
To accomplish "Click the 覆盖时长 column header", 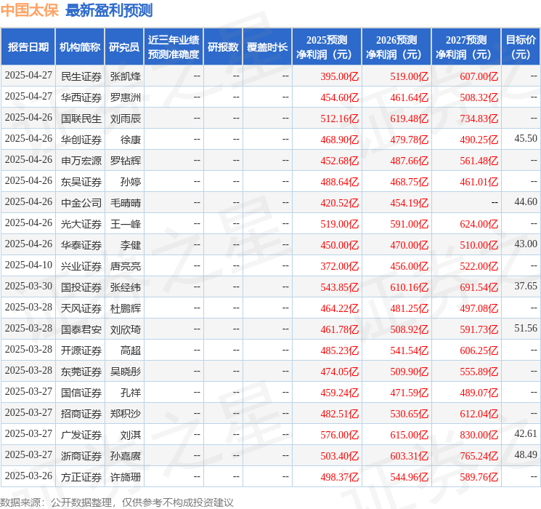I will [x=267, y=47].
